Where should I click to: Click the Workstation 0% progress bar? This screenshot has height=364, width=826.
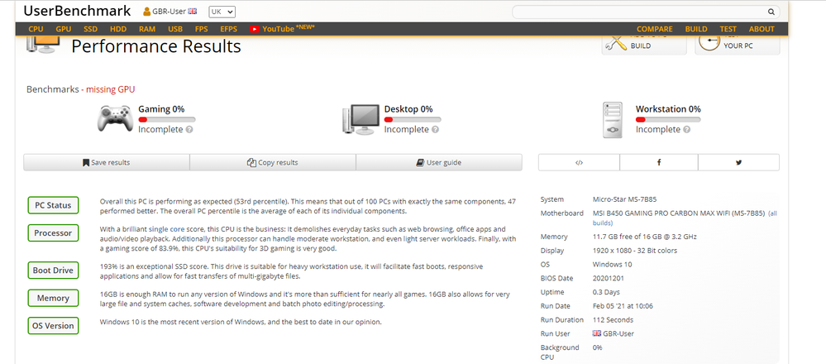tap(668, 120)
